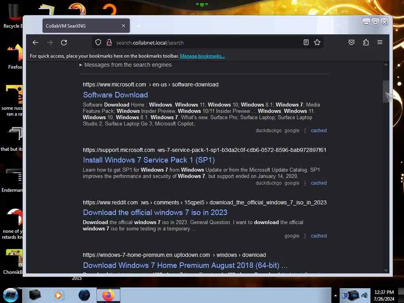Open Recycle Bin on the desktop

pos(13,15)
